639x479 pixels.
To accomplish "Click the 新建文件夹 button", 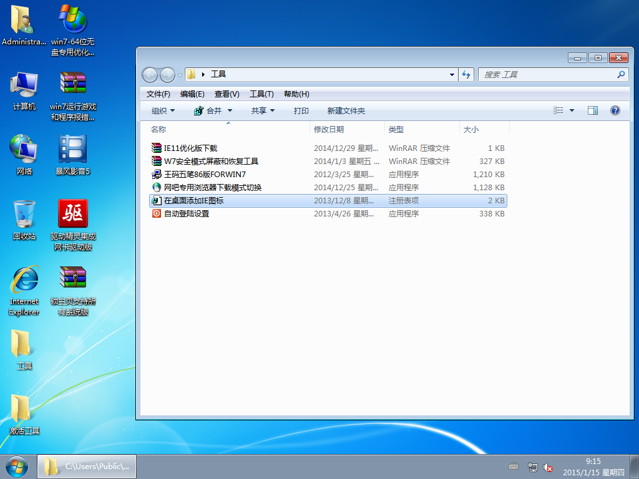I will (346, 110).
